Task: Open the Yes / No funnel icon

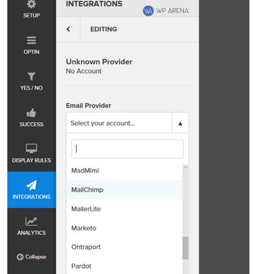Action: point(31,77)
